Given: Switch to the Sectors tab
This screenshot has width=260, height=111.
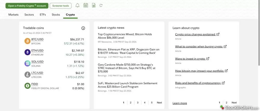Looking at the screenshot, I should point(29,14).
